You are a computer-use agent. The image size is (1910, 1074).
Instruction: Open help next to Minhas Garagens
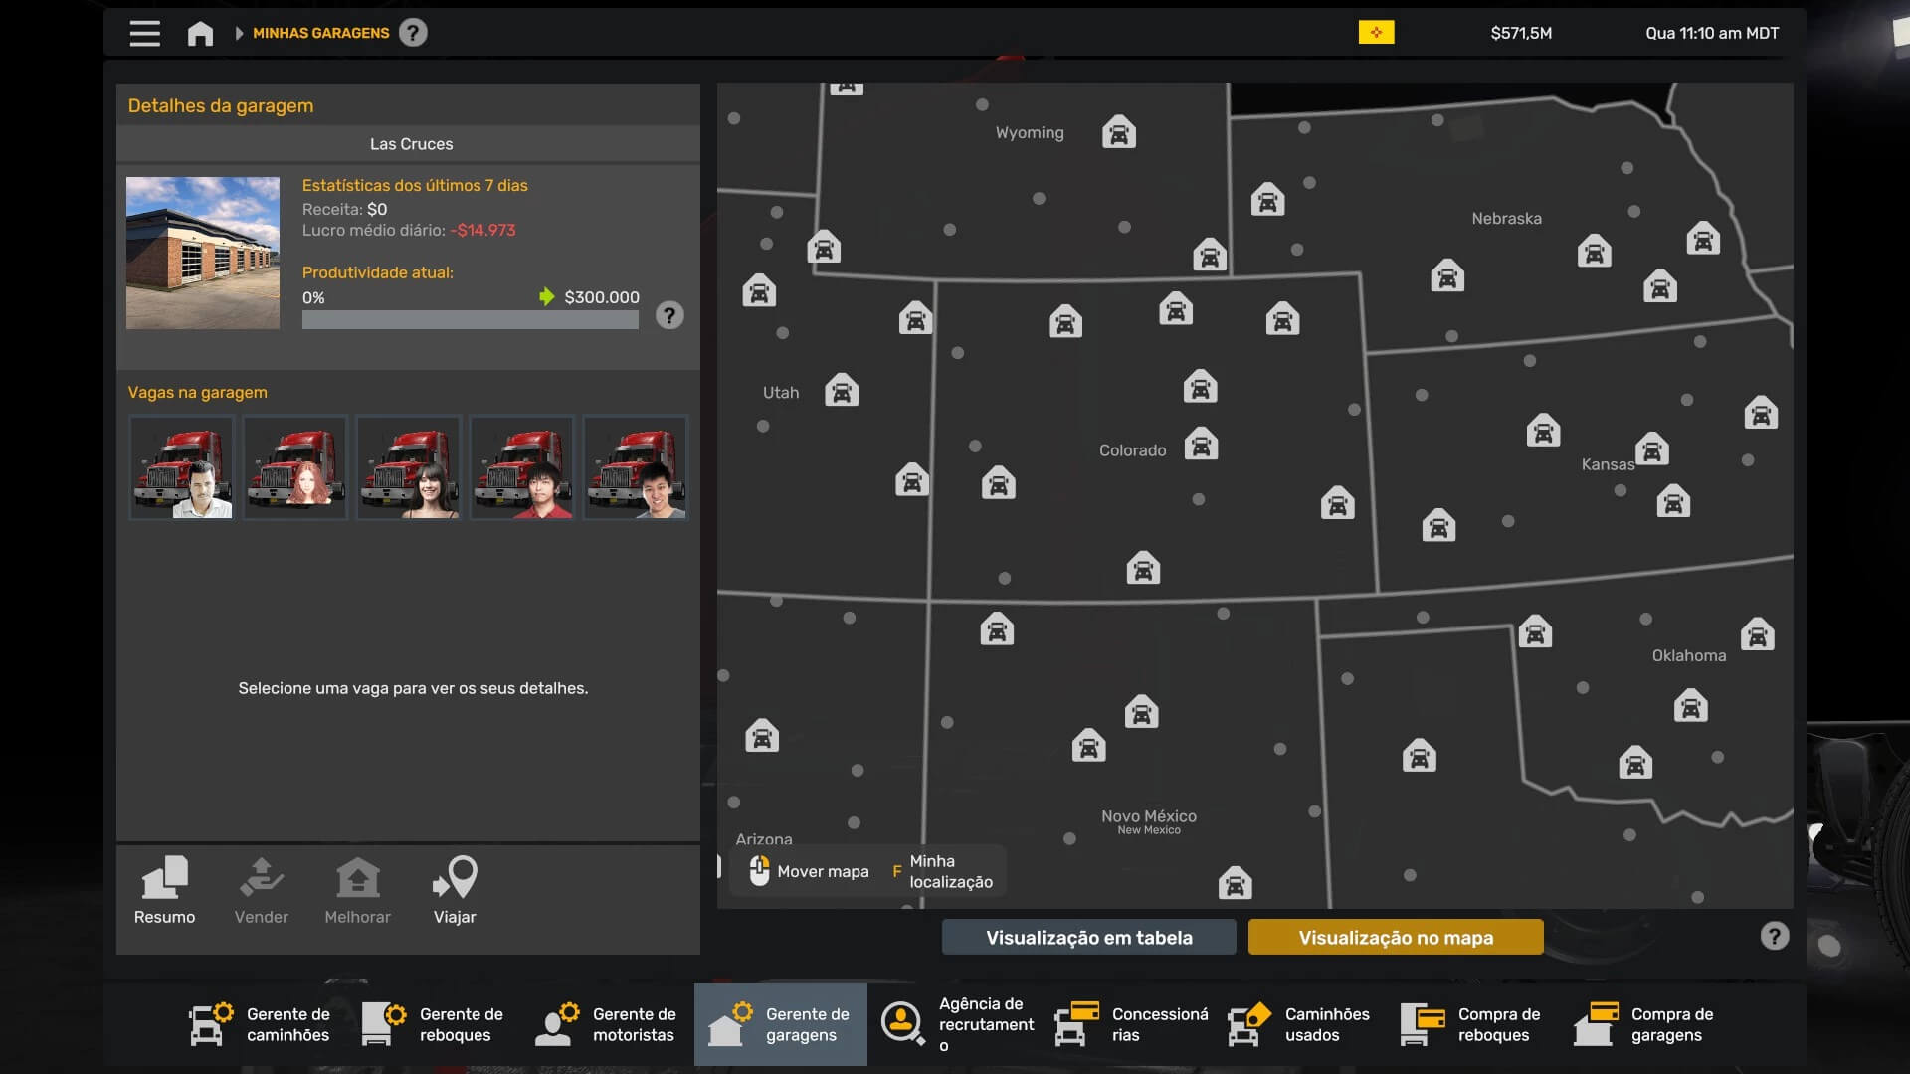coord(413,33)
